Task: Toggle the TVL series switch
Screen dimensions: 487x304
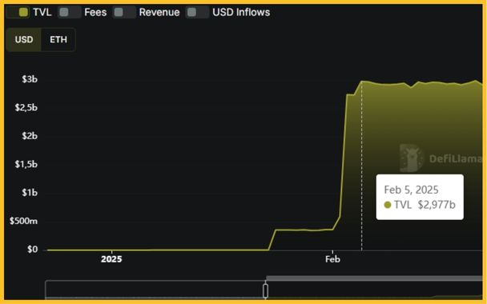Action: pyautogui.click(x=18, y=13)
